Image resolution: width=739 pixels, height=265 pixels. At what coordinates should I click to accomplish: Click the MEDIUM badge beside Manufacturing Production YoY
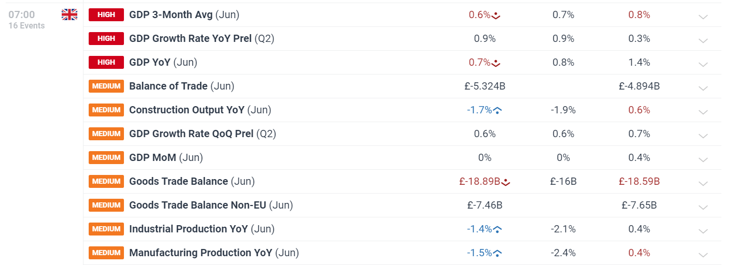pyautogui.click(x=106, y=253)
